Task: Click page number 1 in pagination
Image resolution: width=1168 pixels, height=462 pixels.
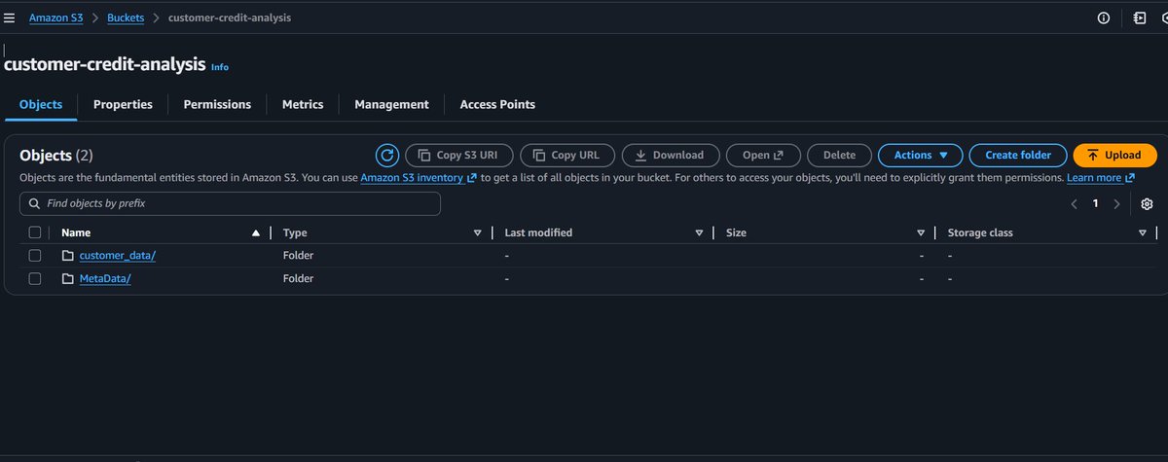Action: 1095,204
